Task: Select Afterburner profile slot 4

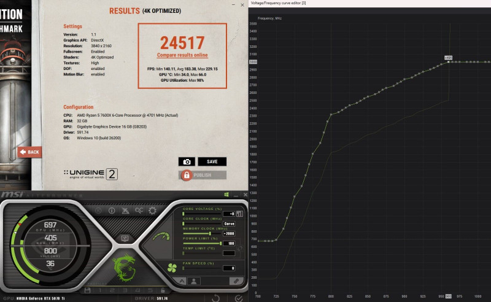Action: click(x=137, y=290)
